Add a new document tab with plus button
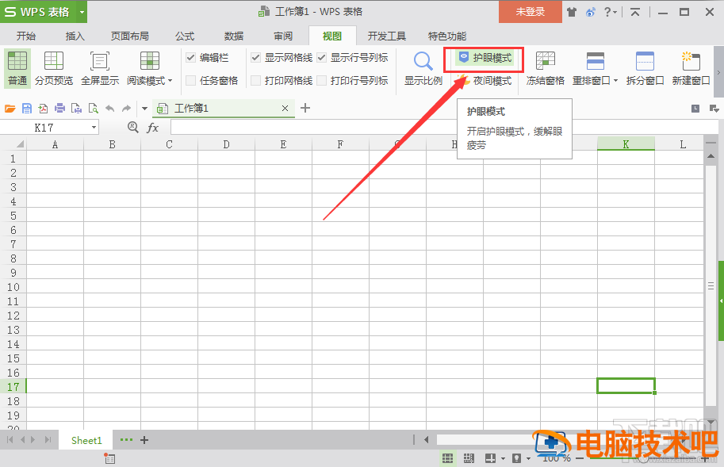Viewport: 724px width, 467px height. (305, 108)
